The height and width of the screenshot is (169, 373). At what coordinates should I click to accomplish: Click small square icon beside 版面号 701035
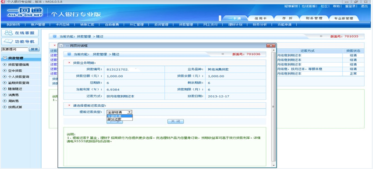tap(321, 36)
